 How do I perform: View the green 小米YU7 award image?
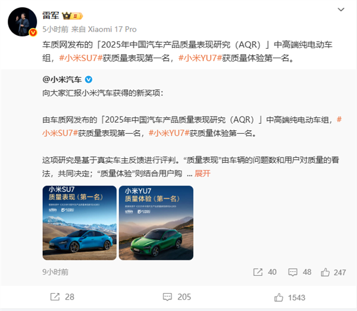point(156,223)
